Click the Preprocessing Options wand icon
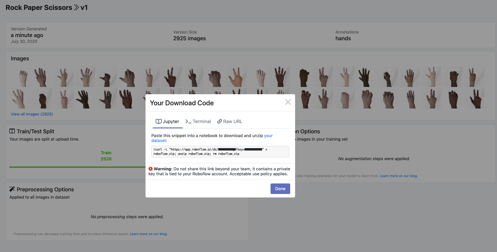The width and height of the screenshot is (497, 252). 12,189
